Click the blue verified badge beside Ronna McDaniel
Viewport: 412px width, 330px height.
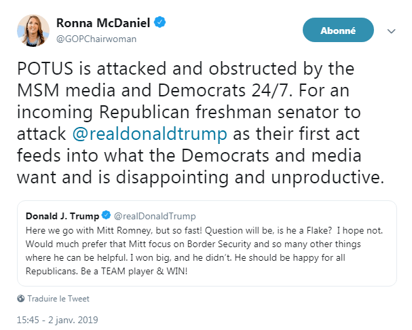pyautogui.click(x=160, y=24)
